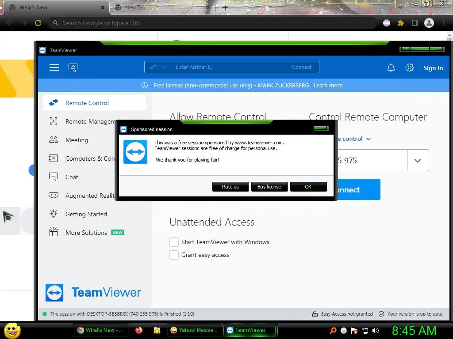Click the 8:45 AM clock
Image resolution: width=453 pixels, height=339 pixels.
[414, 331]
